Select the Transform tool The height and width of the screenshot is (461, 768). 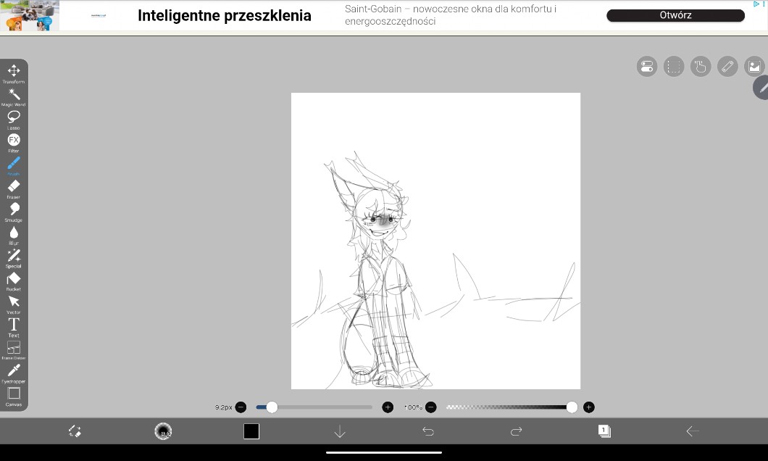click(x=14, y=71)
